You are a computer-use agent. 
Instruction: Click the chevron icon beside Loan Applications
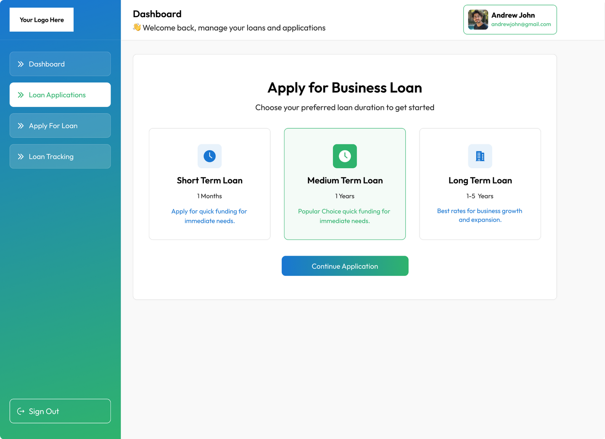point(21,95)
